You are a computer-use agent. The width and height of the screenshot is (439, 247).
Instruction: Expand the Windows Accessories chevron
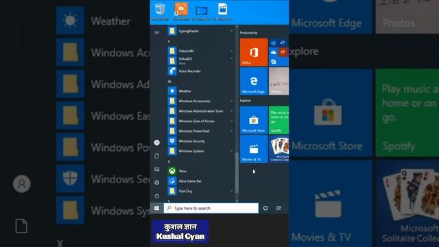[x=232, y=101]
